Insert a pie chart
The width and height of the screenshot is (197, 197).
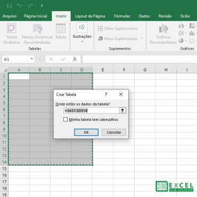tap(181, 40)
